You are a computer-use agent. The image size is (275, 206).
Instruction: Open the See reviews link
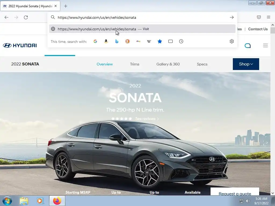(147, 119)
